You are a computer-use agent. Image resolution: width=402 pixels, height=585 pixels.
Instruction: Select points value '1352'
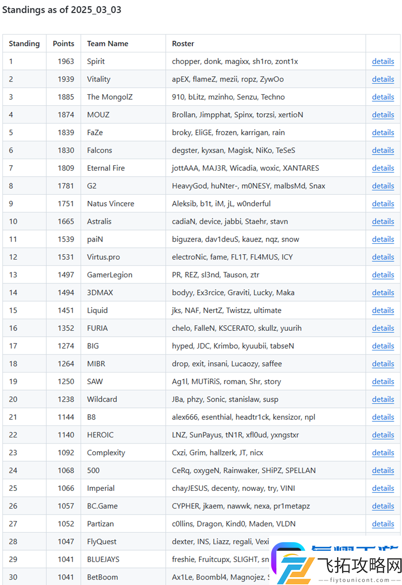(66, 328)
